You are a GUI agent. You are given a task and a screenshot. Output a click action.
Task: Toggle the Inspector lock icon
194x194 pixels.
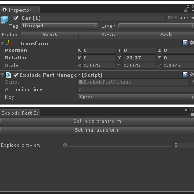click(186, 10)
